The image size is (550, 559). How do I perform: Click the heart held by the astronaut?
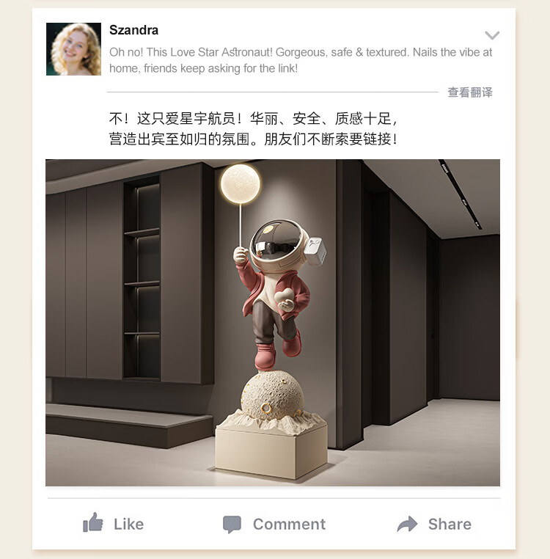[x=284, y=296]
